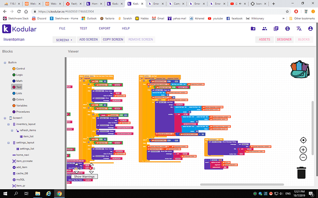Select the Text blocks drawer
This screenshot has height=198, width=318.
click(x=17, y=87)
